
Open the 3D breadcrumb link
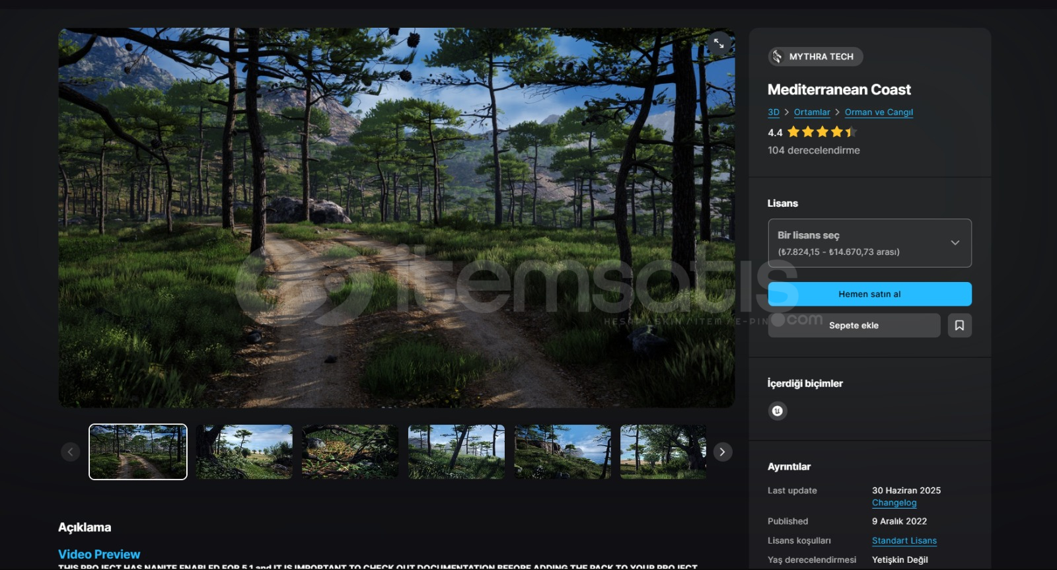pyautogui.click(x=774, y=112)
